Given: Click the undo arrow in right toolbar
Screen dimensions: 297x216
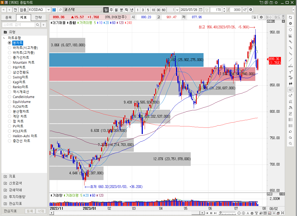Looking at the screenshot, I should click(290, 132).
